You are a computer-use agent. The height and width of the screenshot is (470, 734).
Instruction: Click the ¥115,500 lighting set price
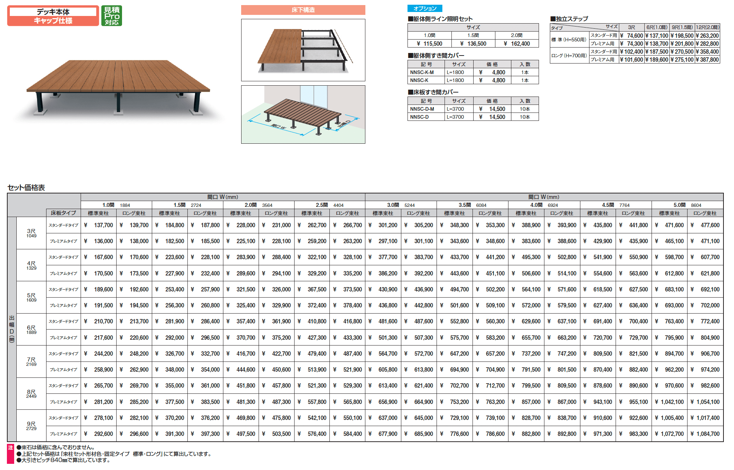430,44
